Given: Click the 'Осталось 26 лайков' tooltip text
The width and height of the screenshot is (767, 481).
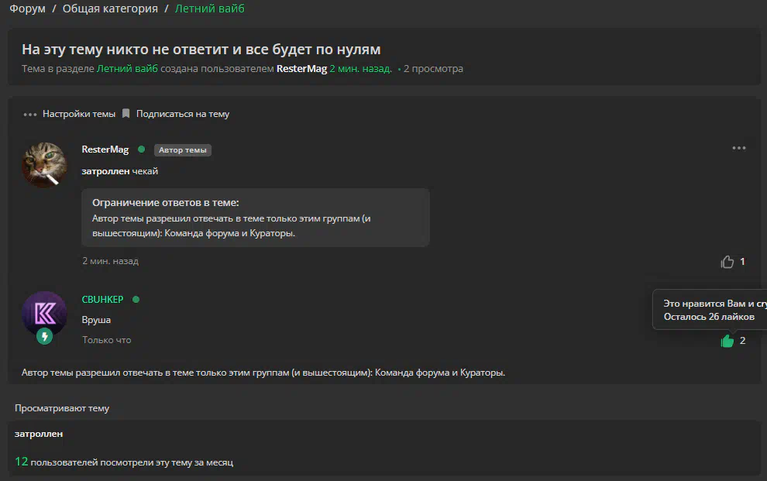Looking at the screenshot, I should tap(709, 317).
